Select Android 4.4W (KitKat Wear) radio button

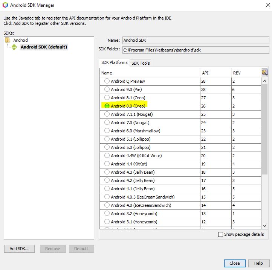click(107, 155)
